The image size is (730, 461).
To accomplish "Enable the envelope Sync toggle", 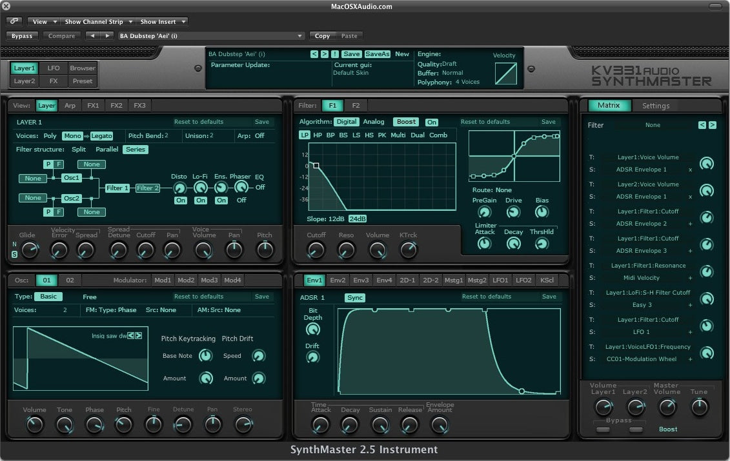I will pyautogui.click(x=355, y=298).
